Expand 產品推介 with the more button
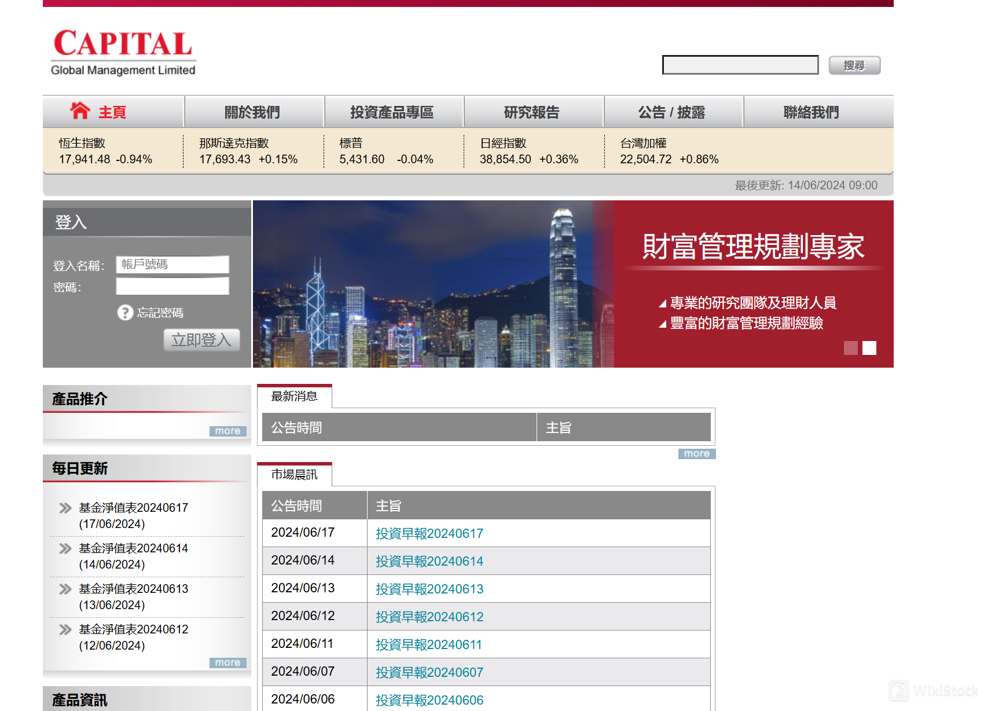Image resolution: width=984 pixels, height=711 pixels. pos(227,431)
